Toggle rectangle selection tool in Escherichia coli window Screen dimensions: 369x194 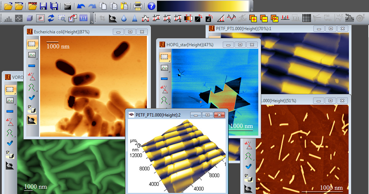tap(32, 44)
